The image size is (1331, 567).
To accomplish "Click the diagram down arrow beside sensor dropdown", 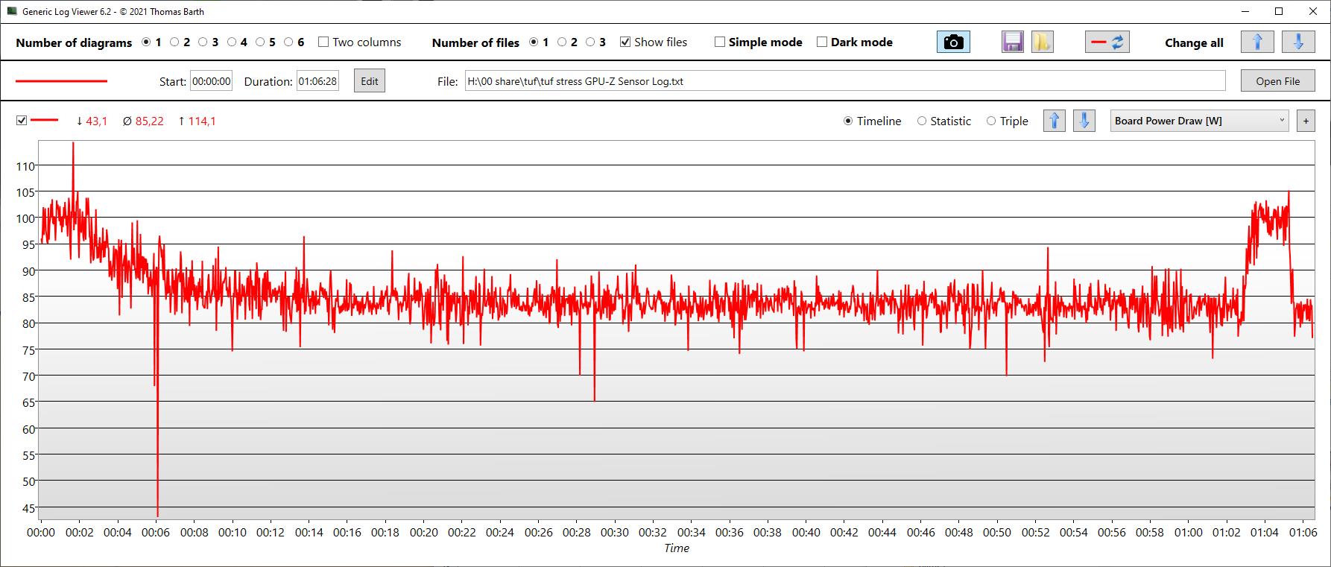I will [1084, 121].
